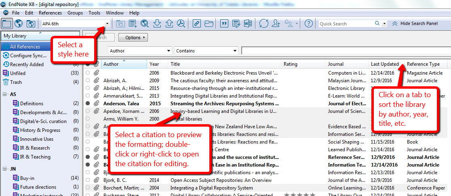Screen dimensions: 451x196
Task: Click the Share Library person-plus icon
Action: click(276, 23)
